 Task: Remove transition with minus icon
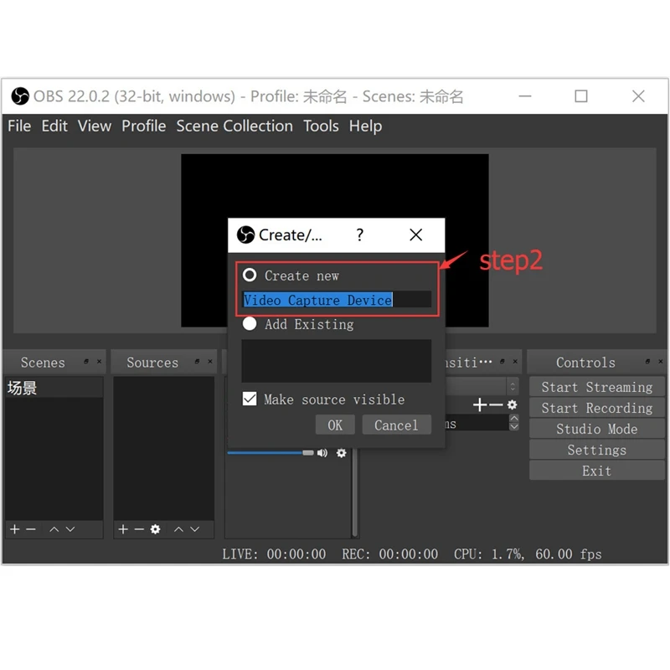(x=496, y=405)
